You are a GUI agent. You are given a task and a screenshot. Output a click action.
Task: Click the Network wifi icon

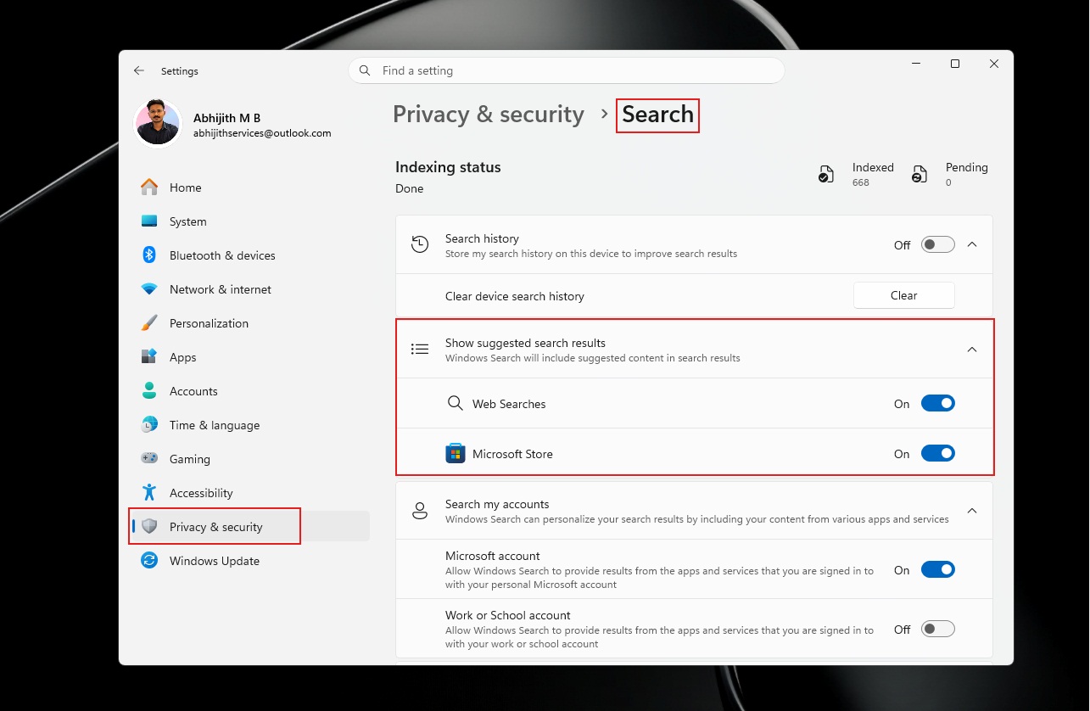[149, 289]
